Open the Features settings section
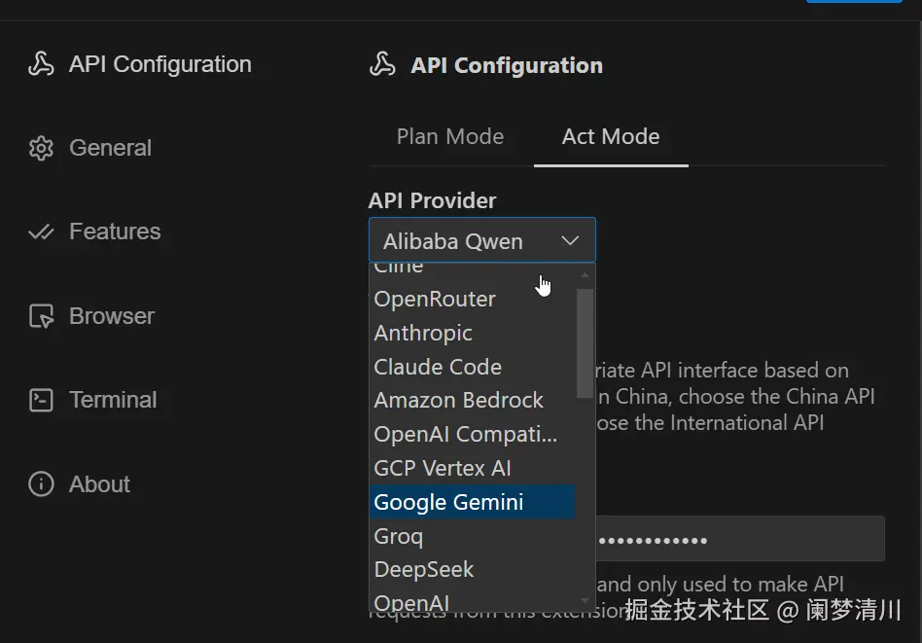The width and height of the screenshot is (922, 643). click(94, 232)
